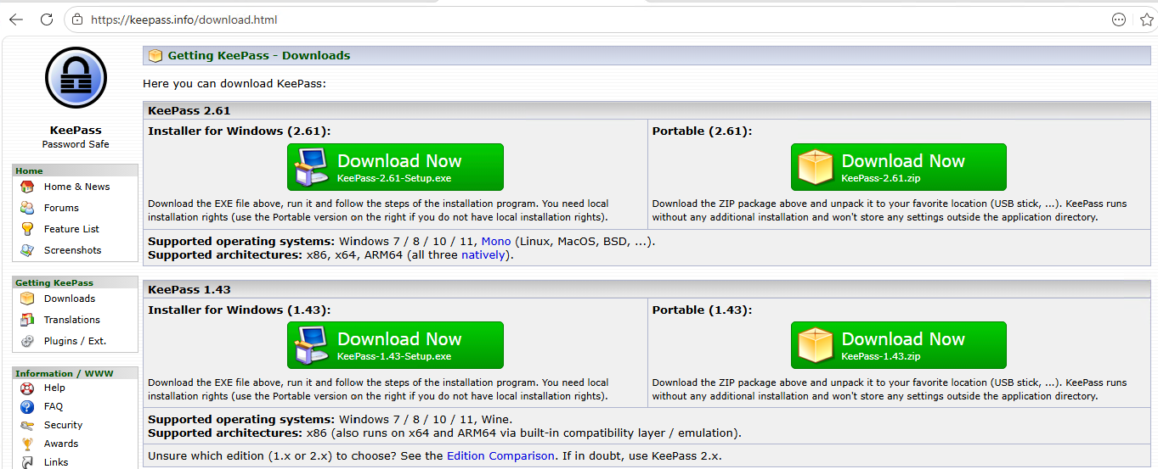Open the Feature List link

tap(71, 229)
